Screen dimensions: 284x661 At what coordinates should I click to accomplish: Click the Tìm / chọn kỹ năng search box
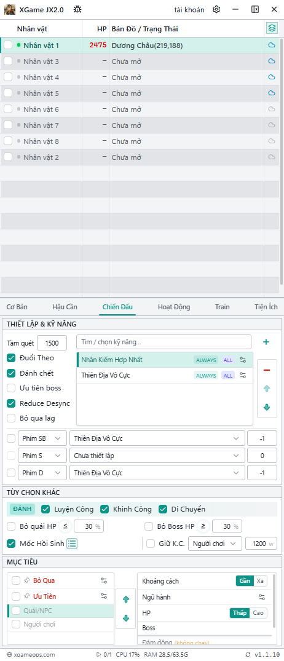[164, 342]
